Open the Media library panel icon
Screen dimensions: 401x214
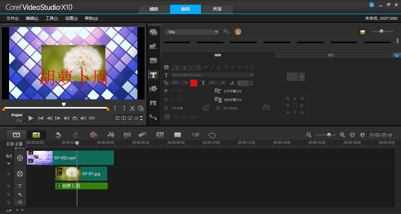[153, 32]
